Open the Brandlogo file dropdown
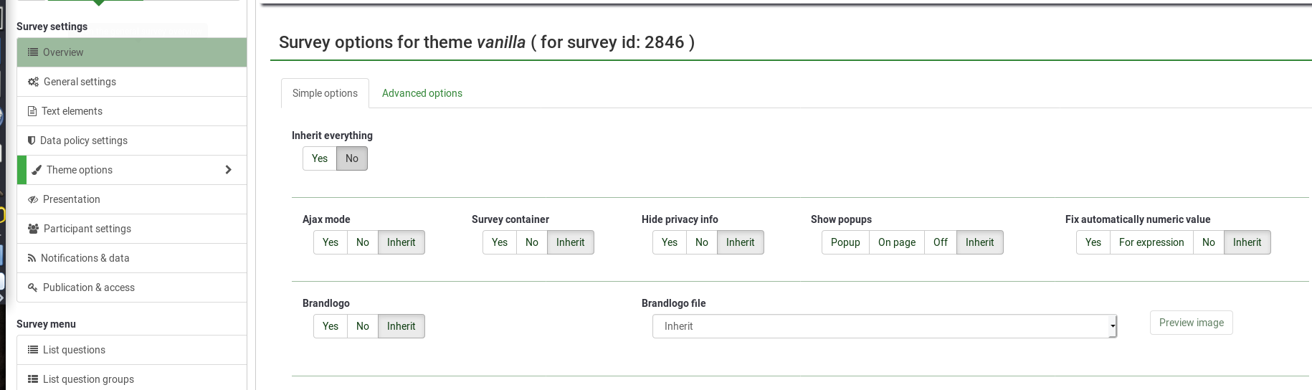The height and width of the screenshot is (390, 1312). point(884,326)
